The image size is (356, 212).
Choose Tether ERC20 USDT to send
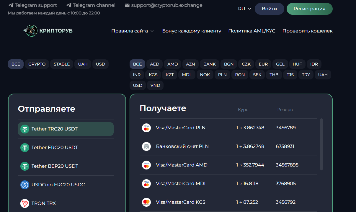click(x=66, y=147)
